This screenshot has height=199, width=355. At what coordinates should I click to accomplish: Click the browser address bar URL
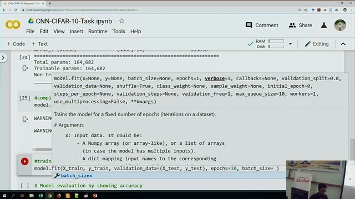[82, 10]
